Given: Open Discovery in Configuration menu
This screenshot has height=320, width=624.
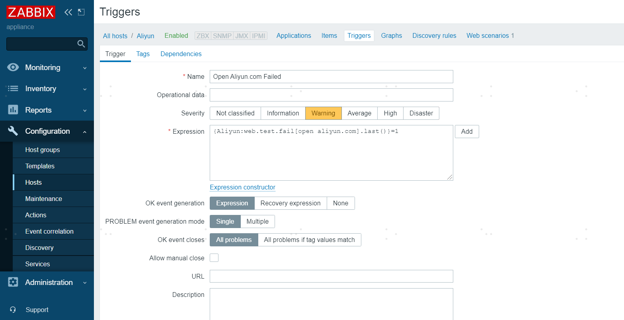Looking at the screenshot, I should pyautogui.click(x=53, y=248).
